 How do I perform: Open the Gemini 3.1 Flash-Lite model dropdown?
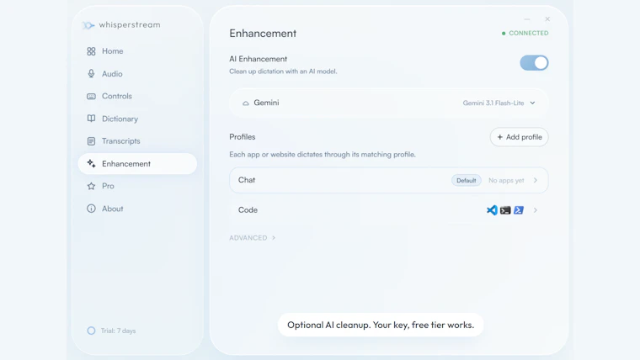(499, 103)
